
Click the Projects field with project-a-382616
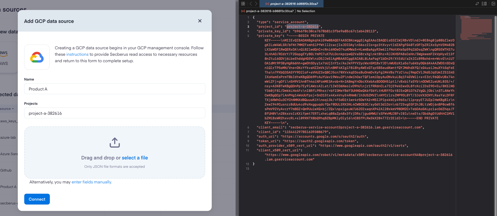[x=115, y=113]
